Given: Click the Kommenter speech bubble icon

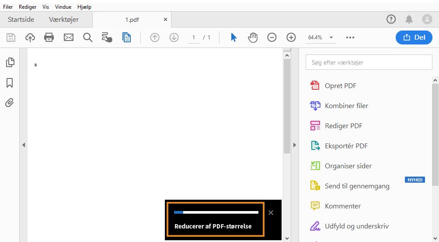Looking at the screenshot, I should tap(315, 206).
